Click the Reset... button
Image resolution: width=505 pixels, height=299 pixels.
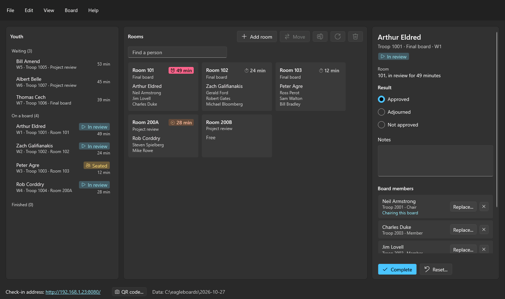(436, 269)
